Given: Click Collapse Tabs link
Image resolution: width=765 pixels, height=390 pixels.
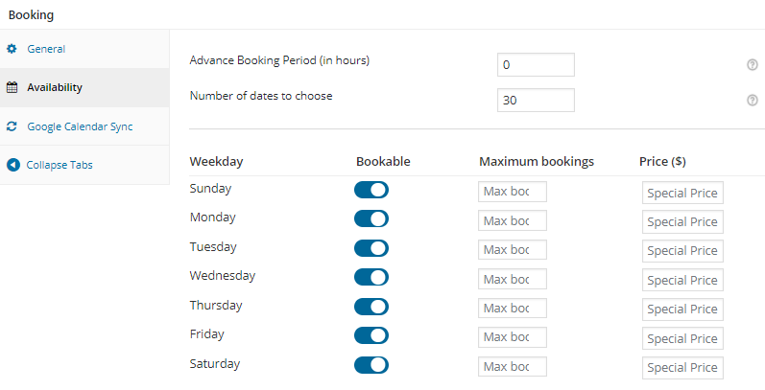Looking at the screenshot, I should click(x=60, y=165).
